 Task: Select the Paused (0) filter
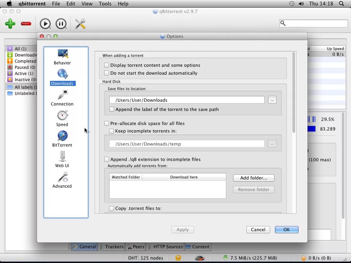(22, 67)
